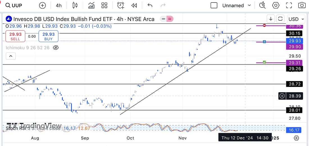Create an alert with the alarm clock icon
Screen dimensions: 309x146
point(121,5)
